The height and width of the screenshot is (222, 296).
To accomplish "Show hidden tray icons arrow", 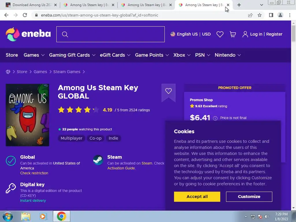I will click(x=246, y=217).
